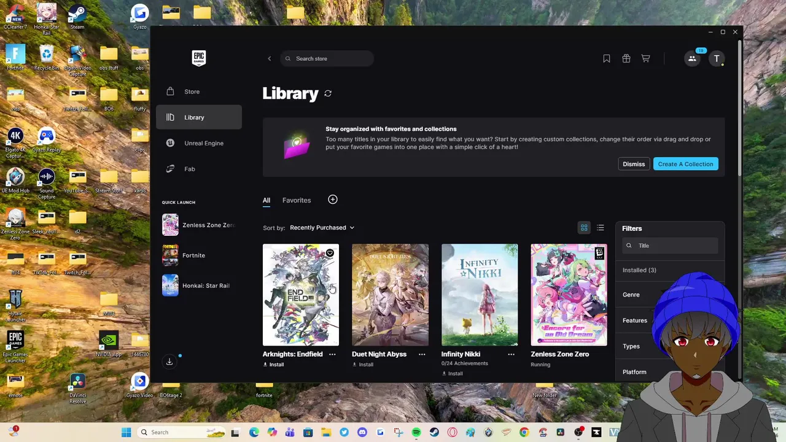Open the Arknights: Endfield cover thumbnail
The height and width of the screenshot is (442, 786).
click(301, 295)
